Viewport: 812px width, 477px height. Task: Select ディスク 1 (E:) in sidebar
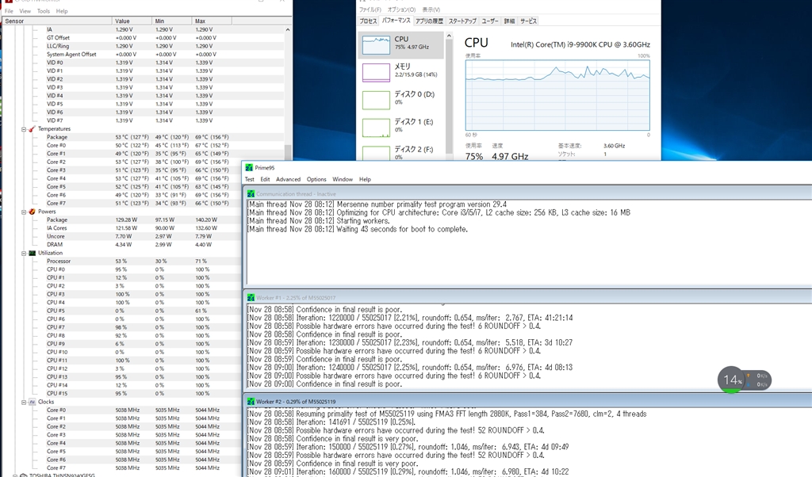tap(401, 128)
